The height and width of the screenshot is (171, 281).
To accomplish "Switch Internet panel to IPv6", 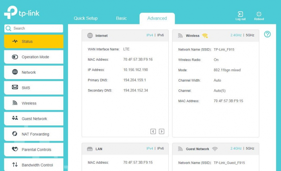I will (160, 35).
